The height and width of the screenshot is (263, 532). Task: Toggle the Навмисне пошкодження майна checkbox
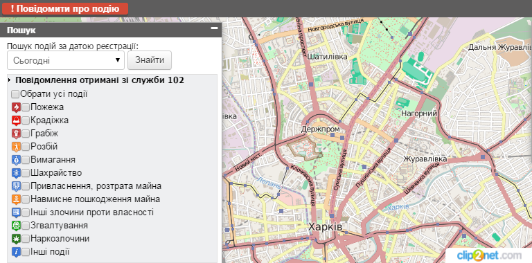(x=26, y=199)
